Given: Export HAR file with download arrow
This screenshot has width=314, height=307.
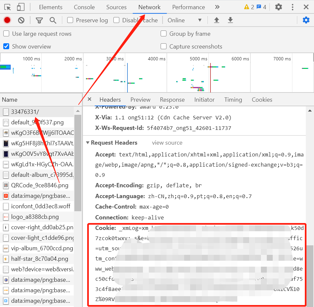Looking at the screenshot, I should coord(230,20).
